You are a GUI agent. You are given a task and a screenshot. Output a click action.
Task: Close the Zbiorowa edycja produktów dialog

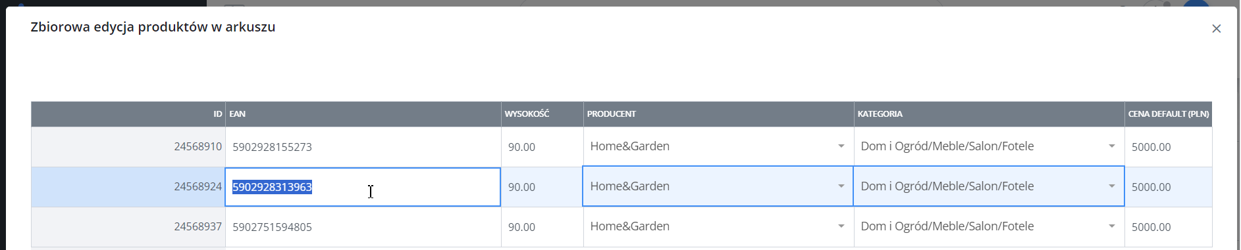tap(1216, 28)
